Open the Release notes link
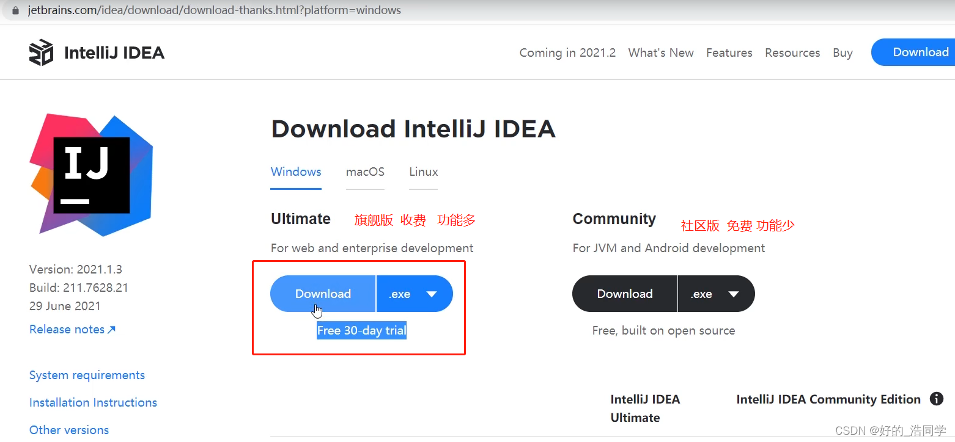 tap(72, 329)
